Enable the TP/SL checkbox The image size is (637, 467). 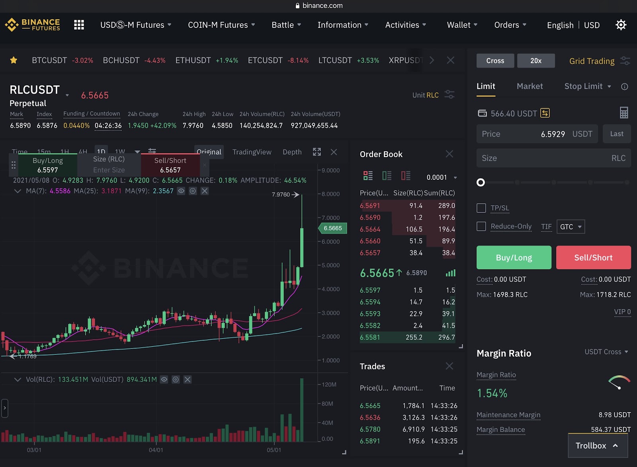pos(481,208)
